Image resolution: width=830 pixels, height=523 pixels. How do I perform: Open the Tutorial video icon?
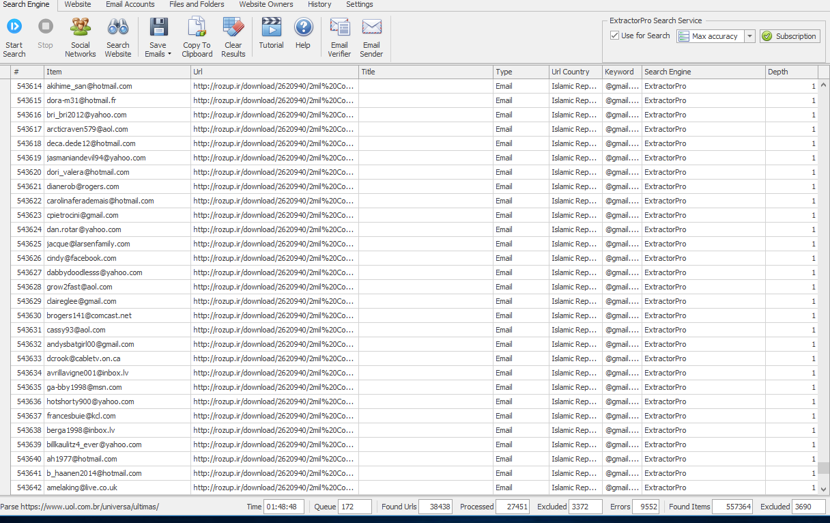(271, 27)
